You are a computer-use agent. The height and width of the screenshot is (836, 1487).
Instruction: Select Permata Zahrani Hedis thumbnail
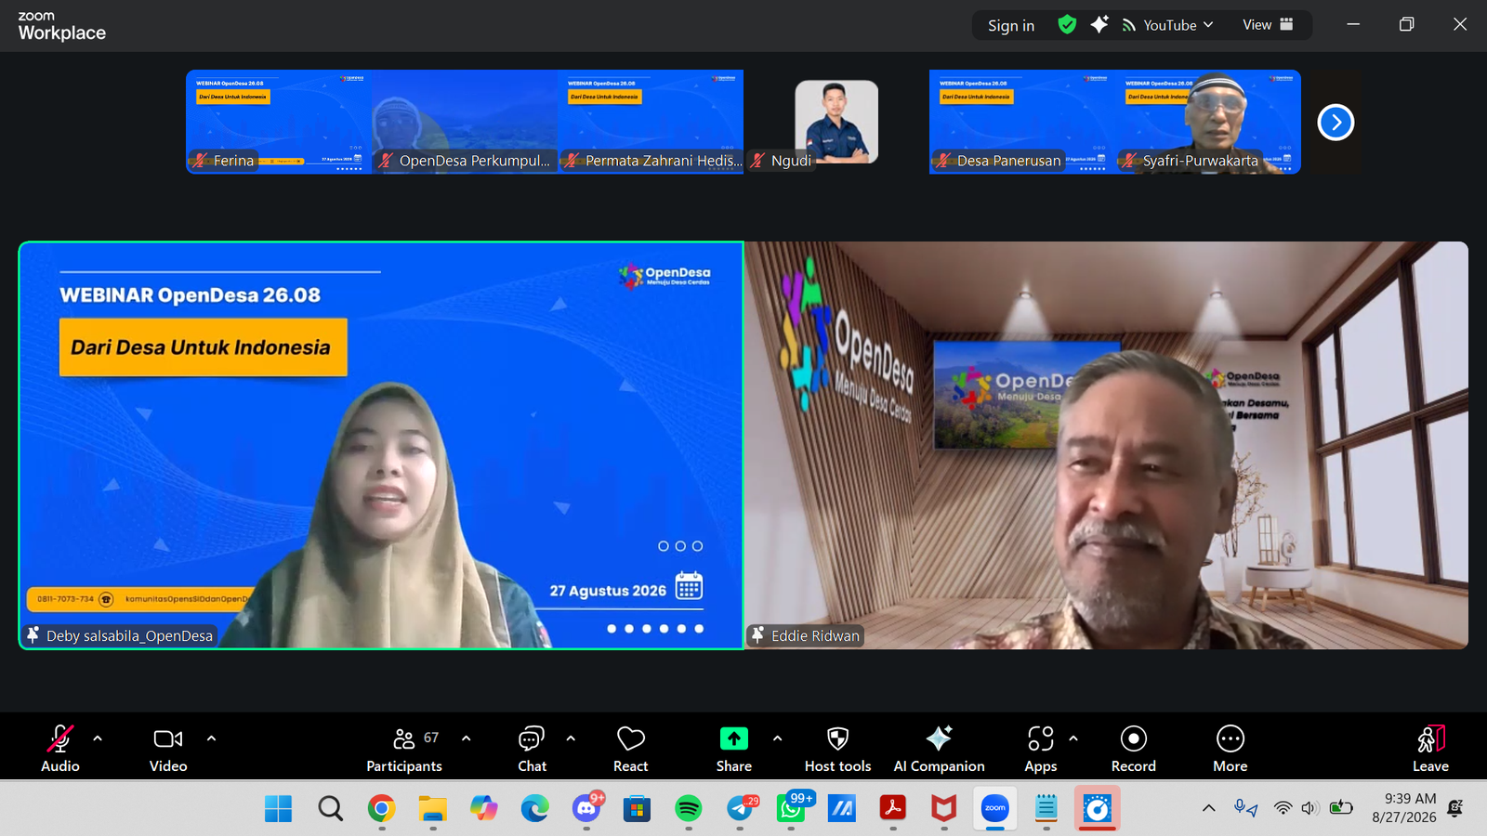tap(651, 122)
